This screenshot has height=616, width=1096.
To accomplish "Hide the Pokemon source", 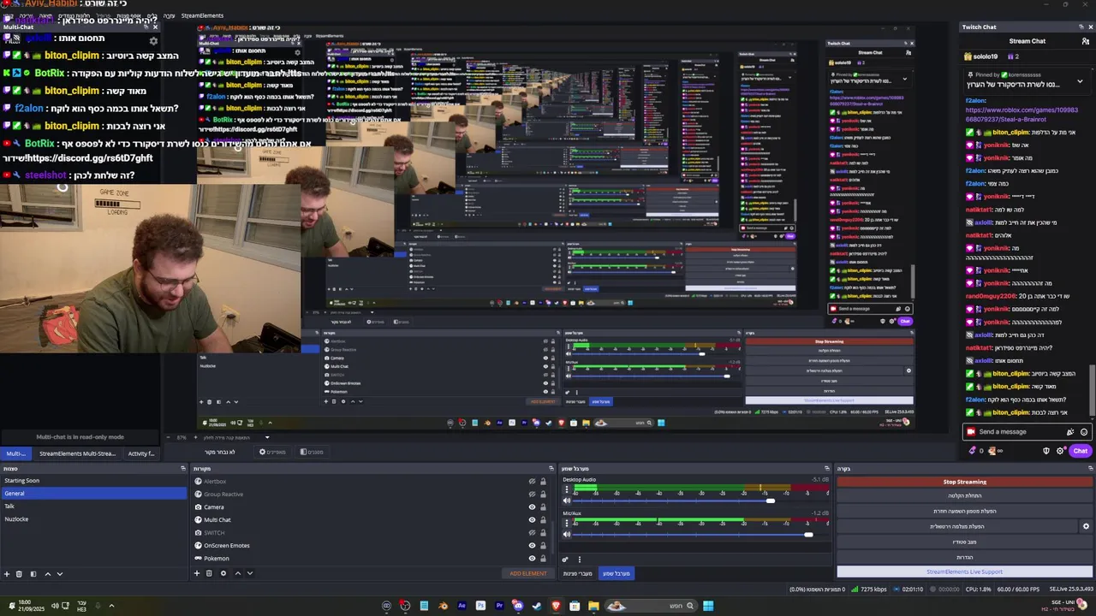I will tap(532, 559).
